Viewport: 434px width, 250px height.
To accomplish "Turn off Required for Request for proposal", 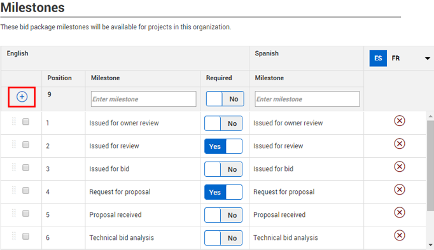I will 223,192.
